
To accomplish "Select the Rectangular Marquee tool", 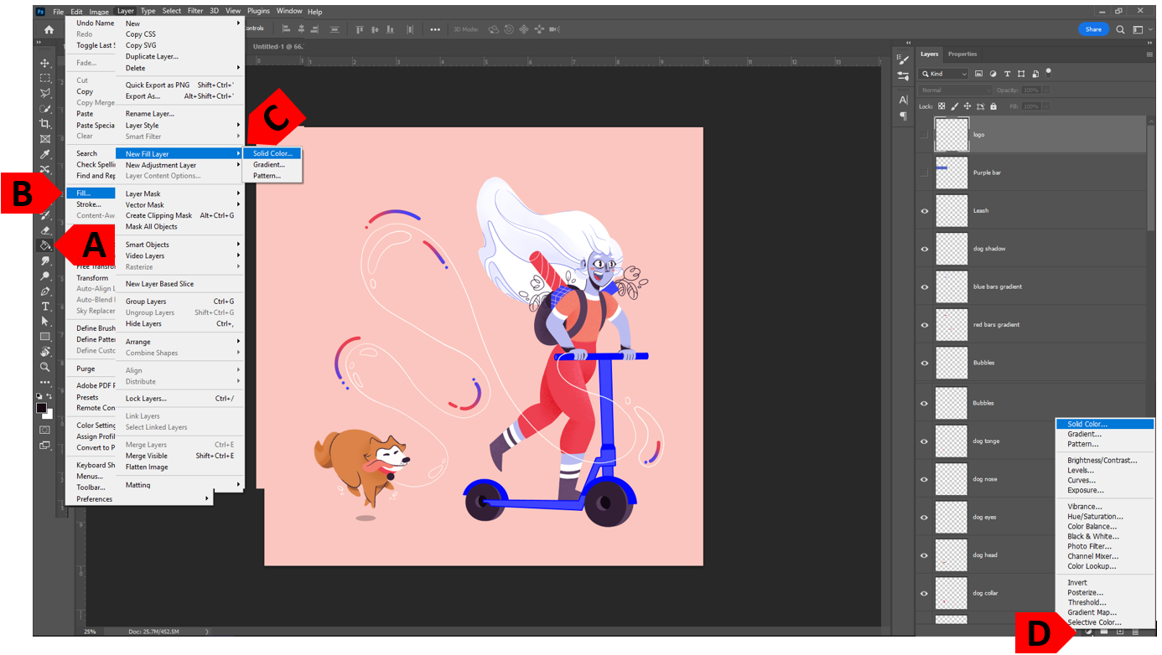I will [x=45, y=78].
